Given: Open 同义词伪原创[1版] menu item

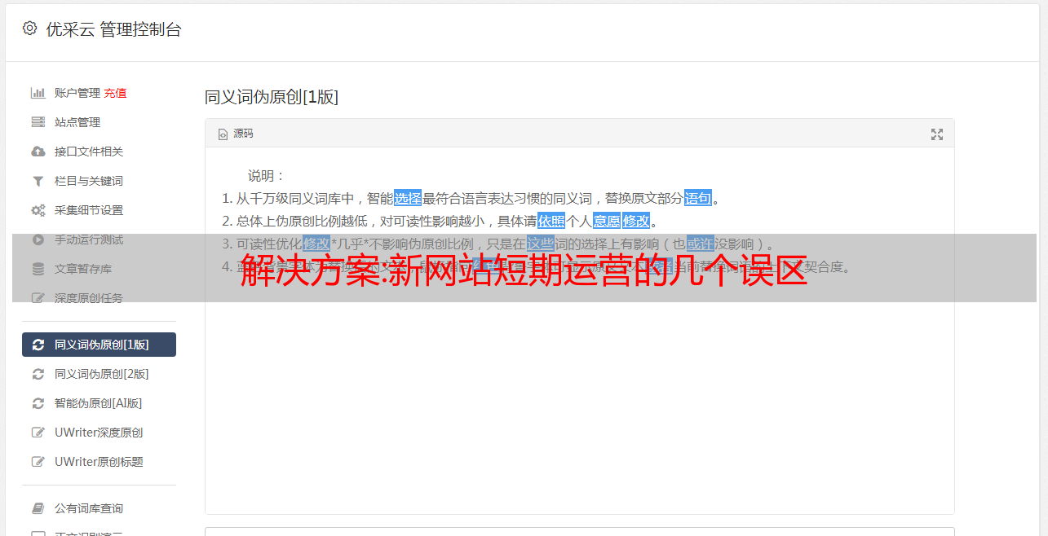Looking at the screenshot, I should coord(99,345).
